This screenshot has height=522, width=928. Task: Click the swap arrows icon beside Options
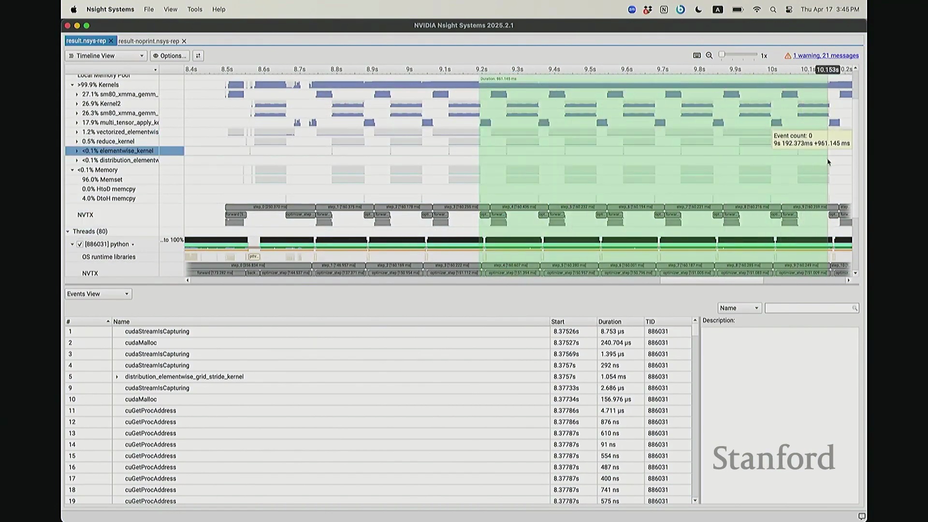[198, 56]
